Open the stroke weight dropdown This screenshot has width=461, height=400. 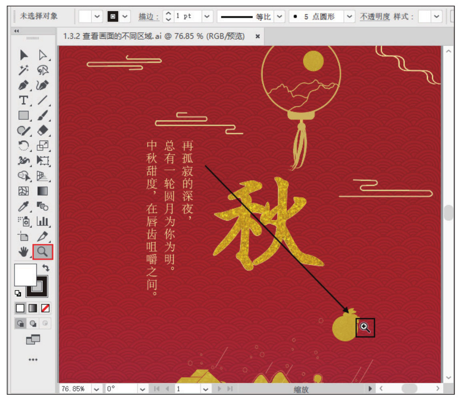point(206,16)
